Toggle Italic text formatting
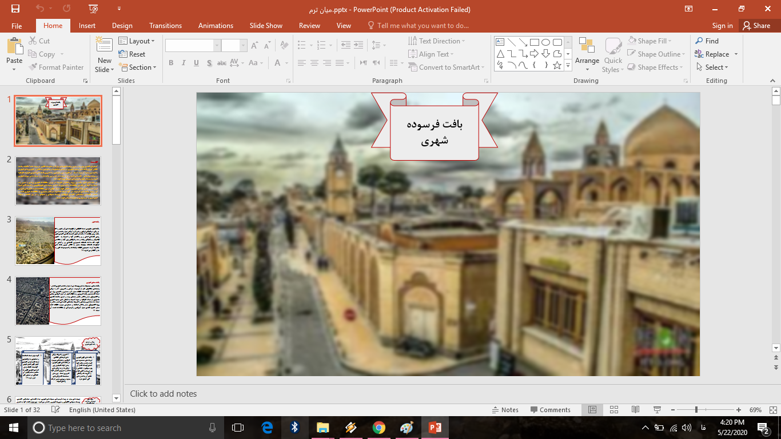Image resolution: width=781 pixels, height=439 pixels. tap(184, 63)
